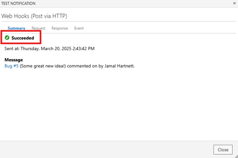238x158 pixels.
Task: Click the green Succeeded checkmark icon
Action: click(x=7, y=38)
